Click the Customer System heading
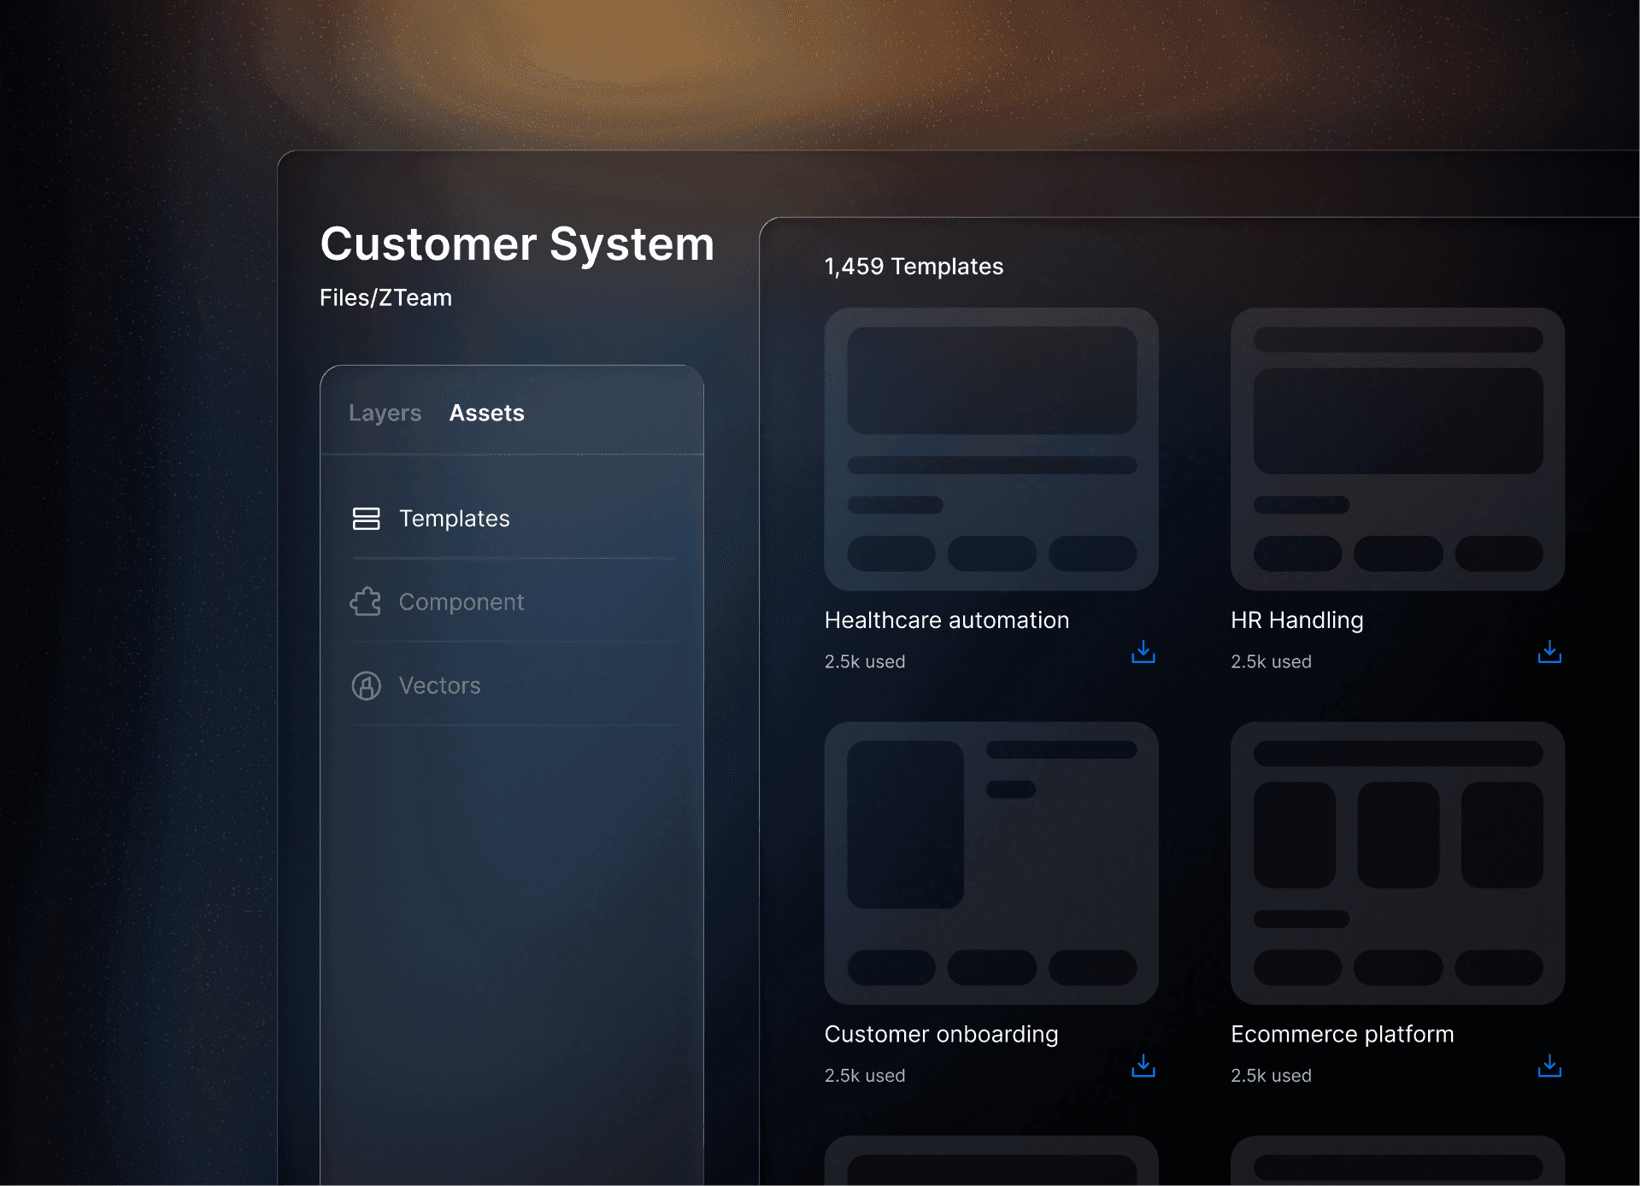This screenshot has height=1186, width=1640. [x=516, y=244]
